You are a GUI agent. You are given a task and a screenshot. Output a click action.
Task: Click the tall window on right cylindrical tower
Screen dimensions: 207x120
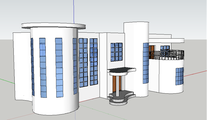coord(146,63)
